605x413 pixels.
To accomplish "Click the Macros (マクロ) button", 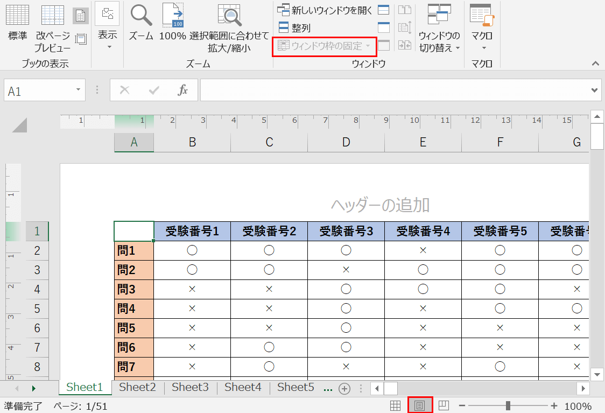I will coord(482,27).
